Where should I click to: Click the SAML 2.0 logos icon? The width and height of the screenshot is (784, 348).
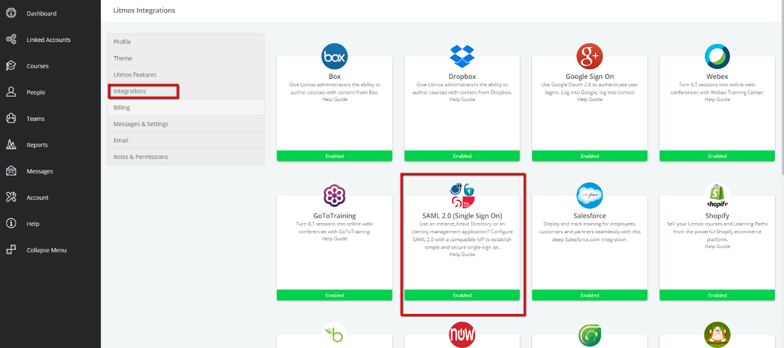(462, 196)
